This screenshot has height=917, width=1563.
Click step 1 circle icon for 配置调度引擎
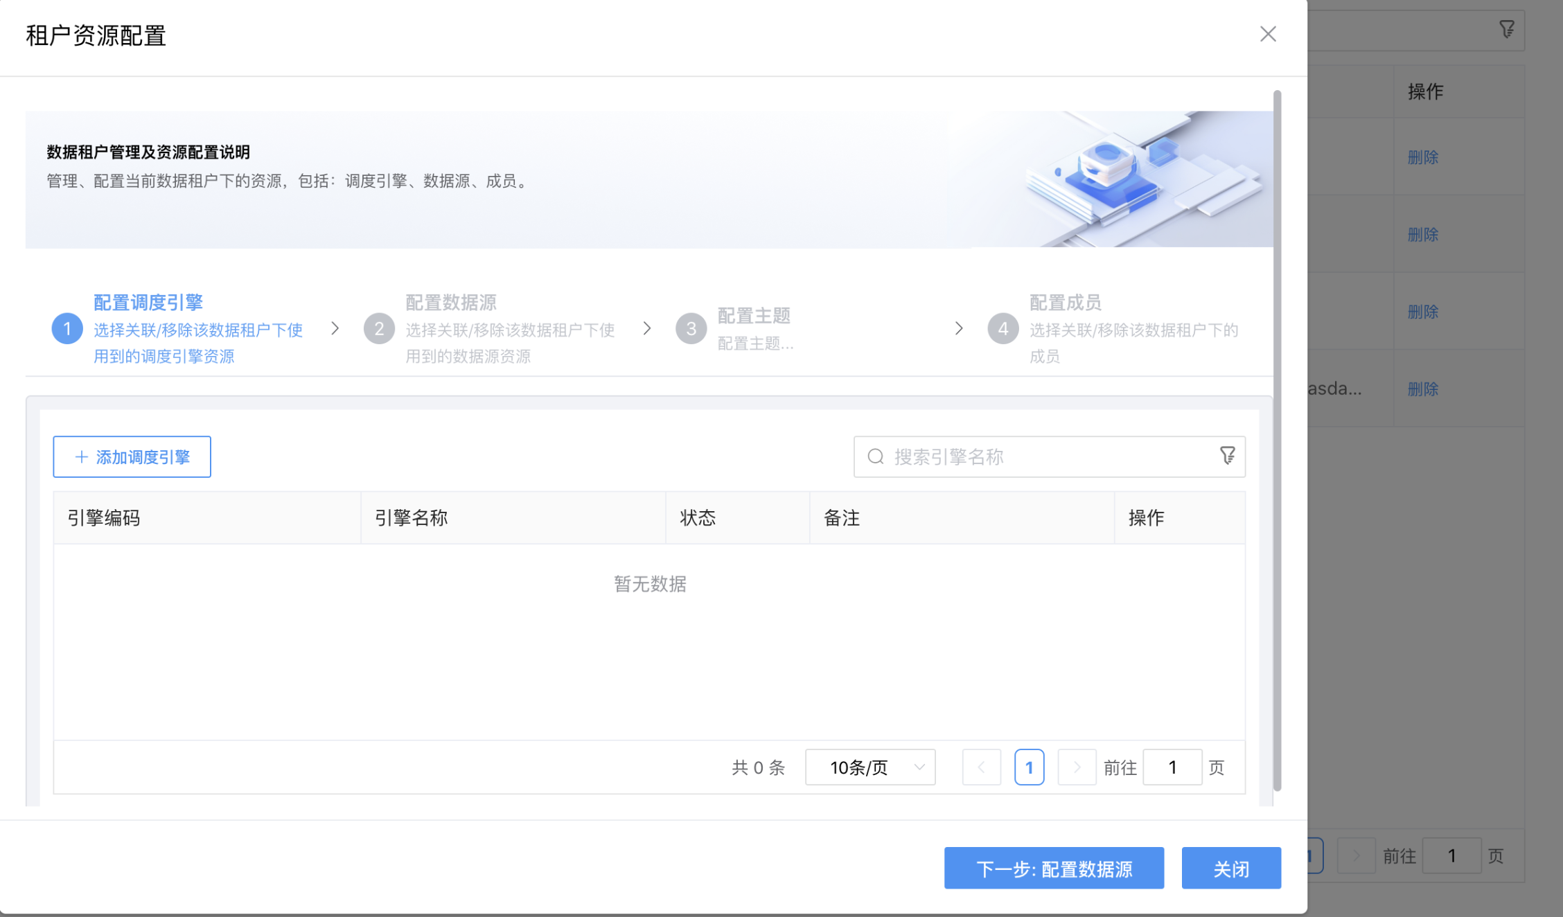click(x=67, y=328)
